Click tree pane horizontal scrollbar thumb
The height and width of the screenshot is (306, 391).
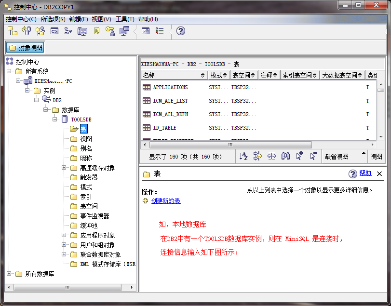click(x=67, y=287)
